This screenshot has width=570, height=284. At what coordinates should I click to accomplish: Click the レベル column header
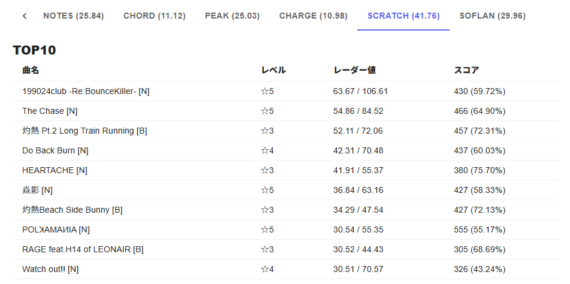pos(273,70)
